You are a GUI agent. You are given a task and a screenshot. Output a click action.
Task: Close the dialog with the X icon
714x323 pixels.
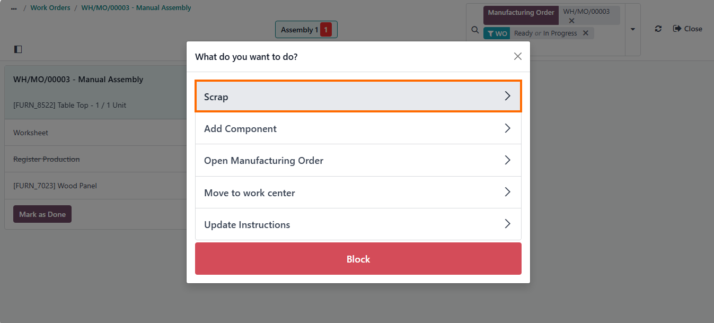(x=518, y=56)
